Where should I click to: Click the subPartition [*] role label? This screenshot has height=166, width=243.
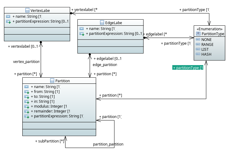[x=49, y=141]
